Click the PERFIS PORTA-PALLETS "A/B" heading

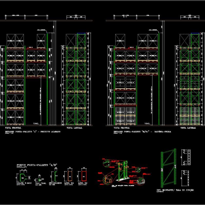(x=37, y=165)
